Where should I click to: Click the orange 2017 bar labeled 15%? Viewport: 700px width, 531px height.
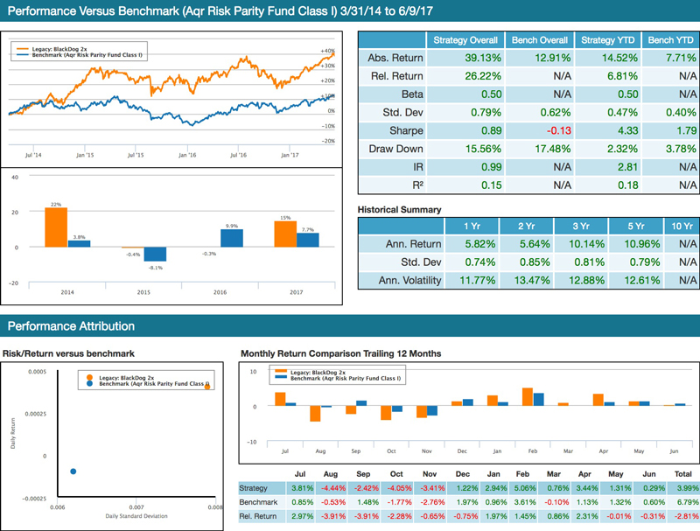285,234
